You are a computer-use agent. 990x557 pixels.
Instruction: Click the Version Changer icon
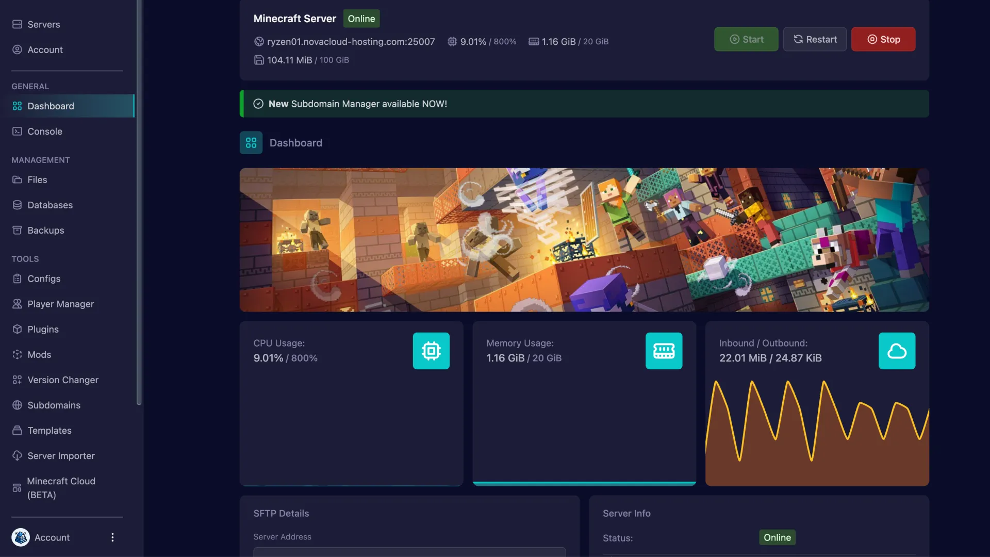coord(17,380)
